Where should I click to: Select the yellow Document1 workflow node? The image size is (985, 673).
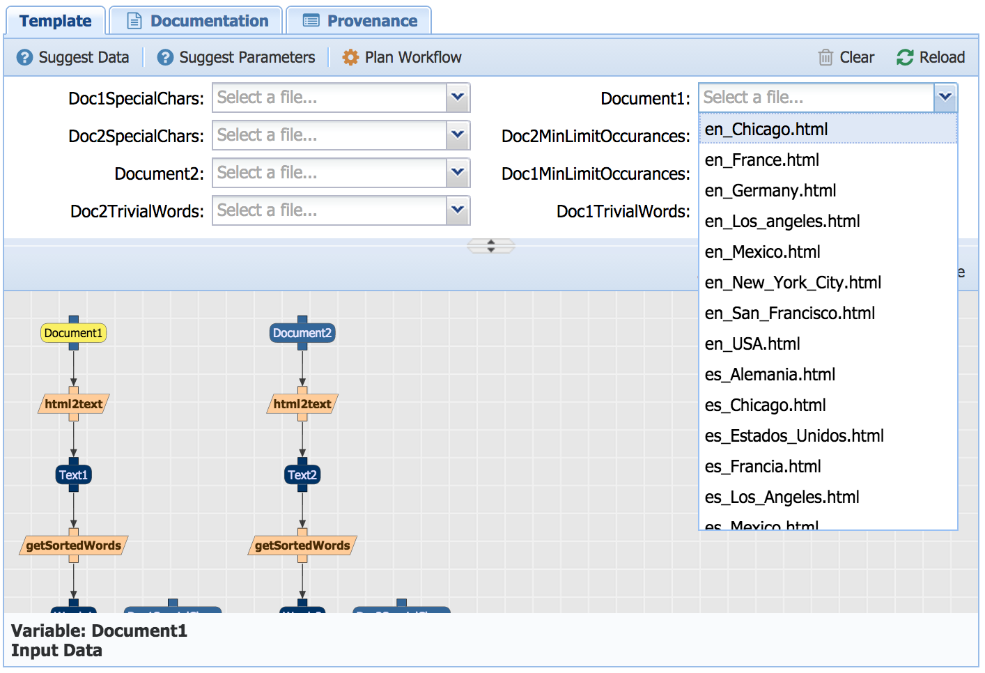tap(73, 333)
